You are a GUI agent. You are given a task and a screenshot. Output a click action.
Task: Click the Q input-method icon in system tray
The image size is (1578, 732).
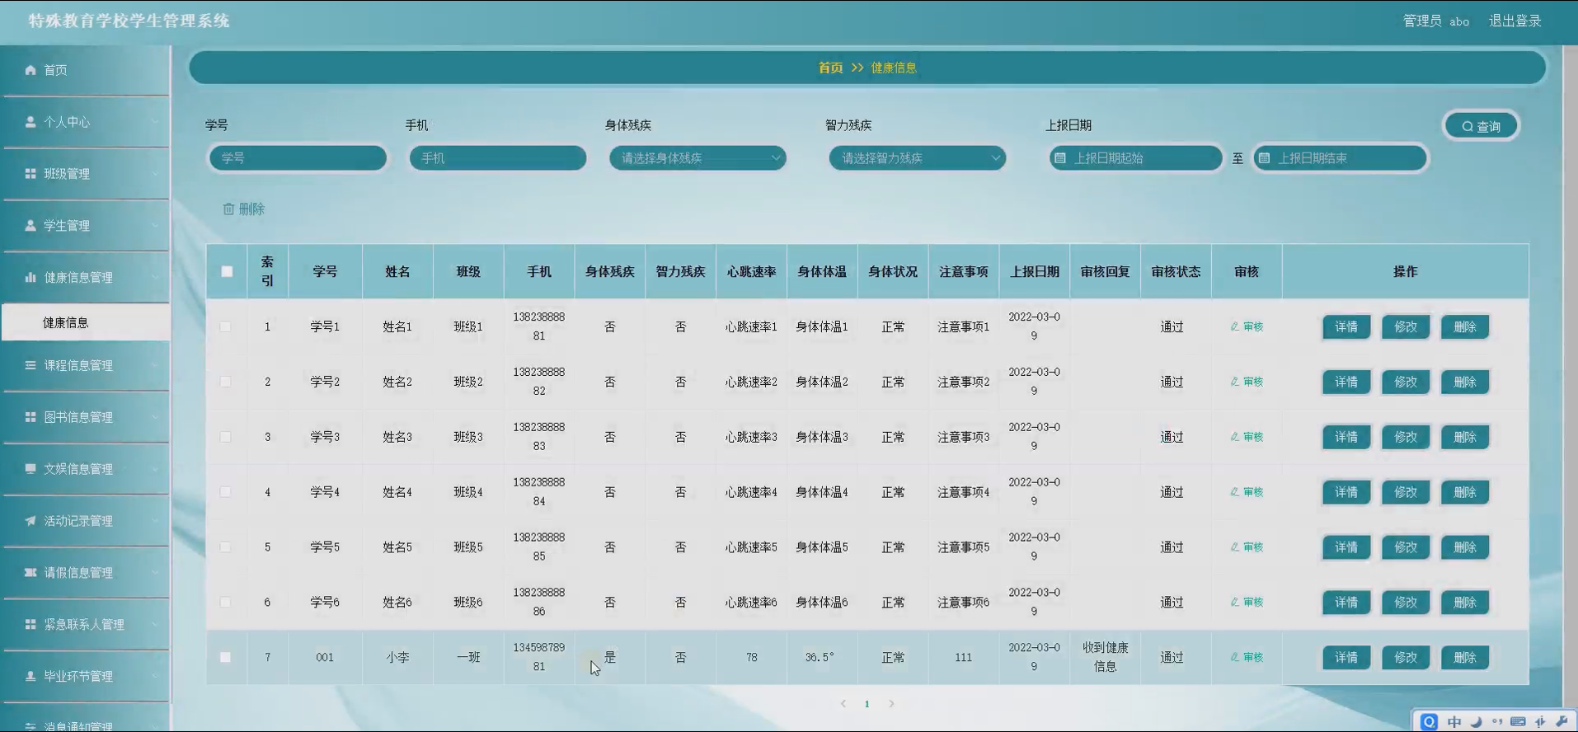tap(1430, 722)
